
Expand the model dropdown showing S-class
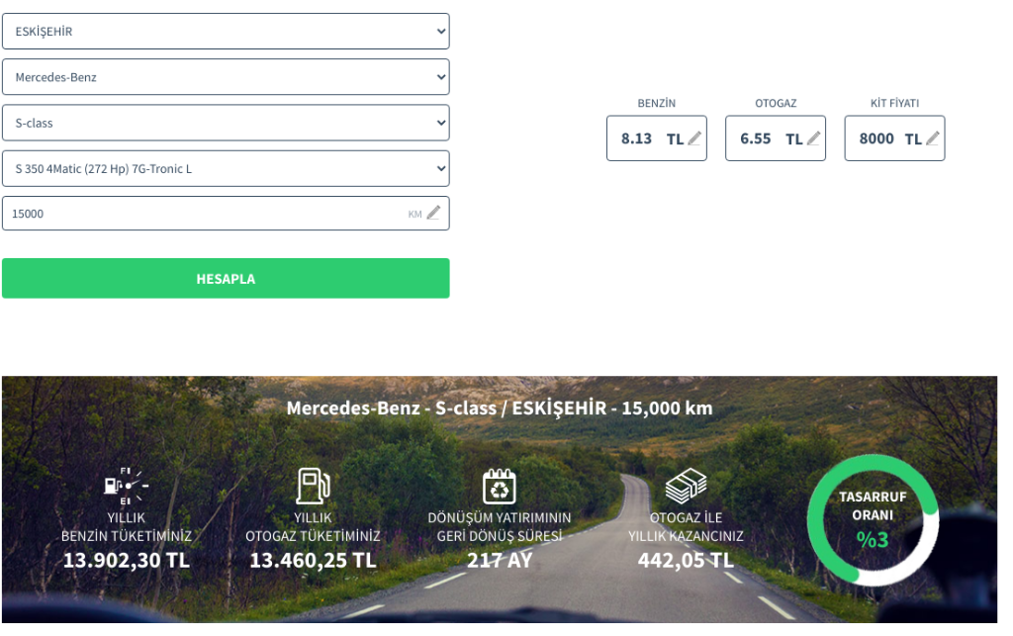(x=226, y=124)
